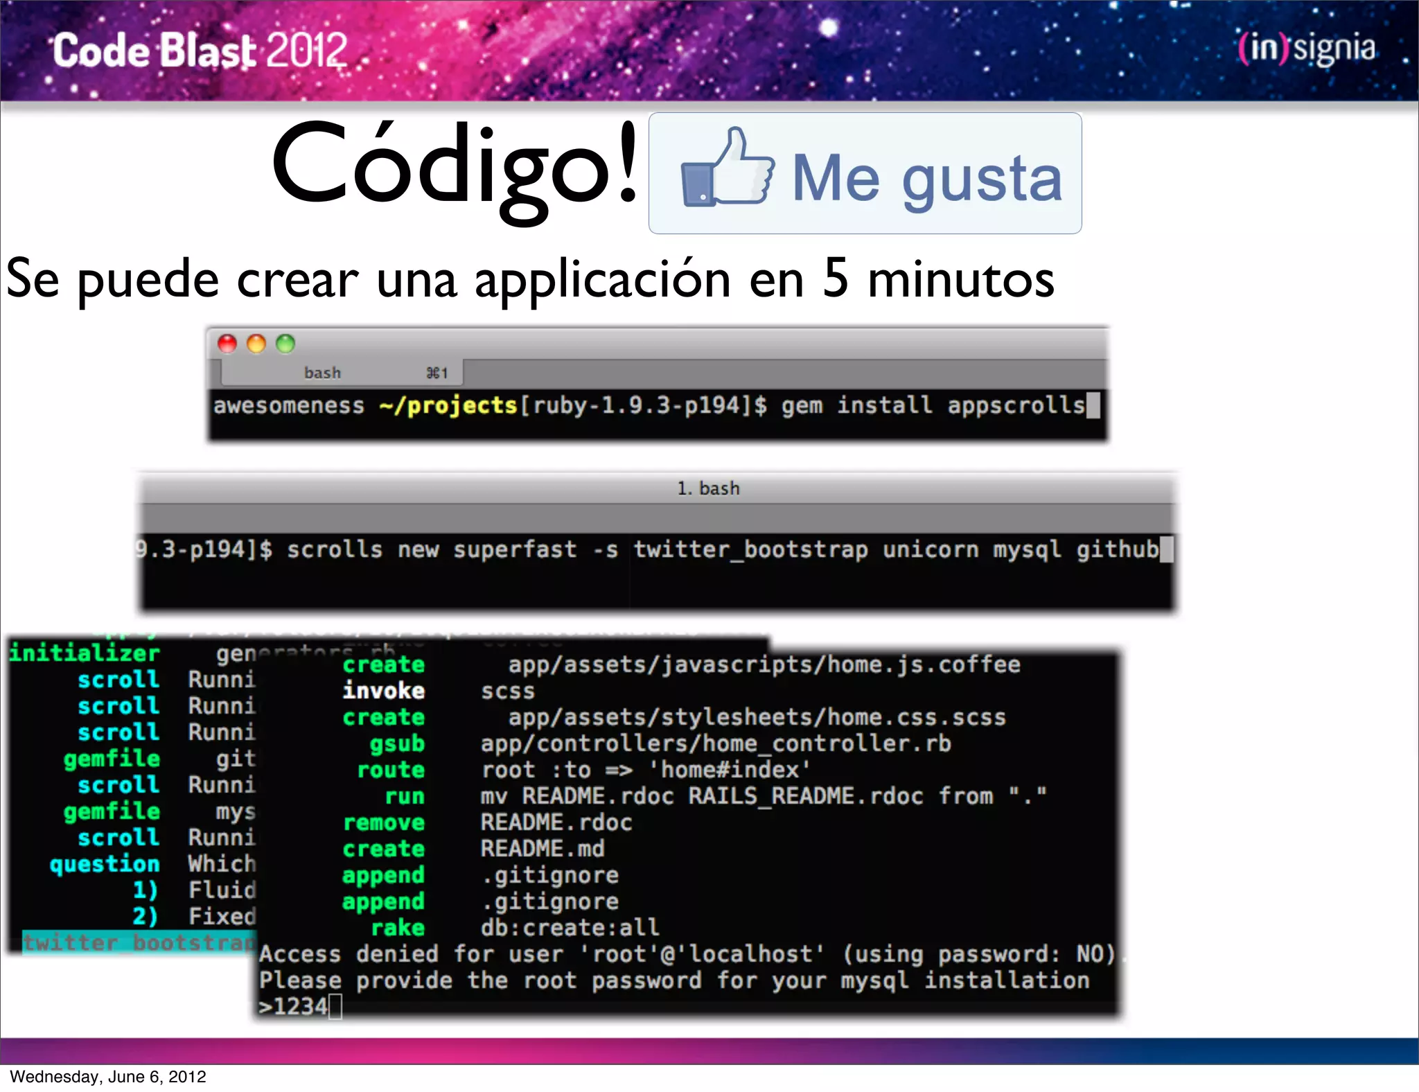Click the thumbs-up icon beside Me gusta
The image size is (1419, 1092).
pos(727,167)
